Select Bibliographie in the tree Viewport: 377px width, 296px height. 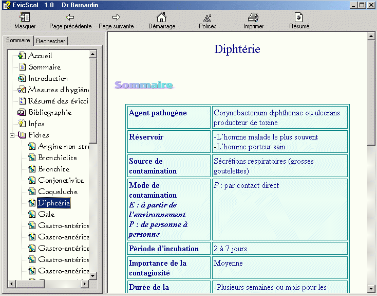tap(50, 112)
